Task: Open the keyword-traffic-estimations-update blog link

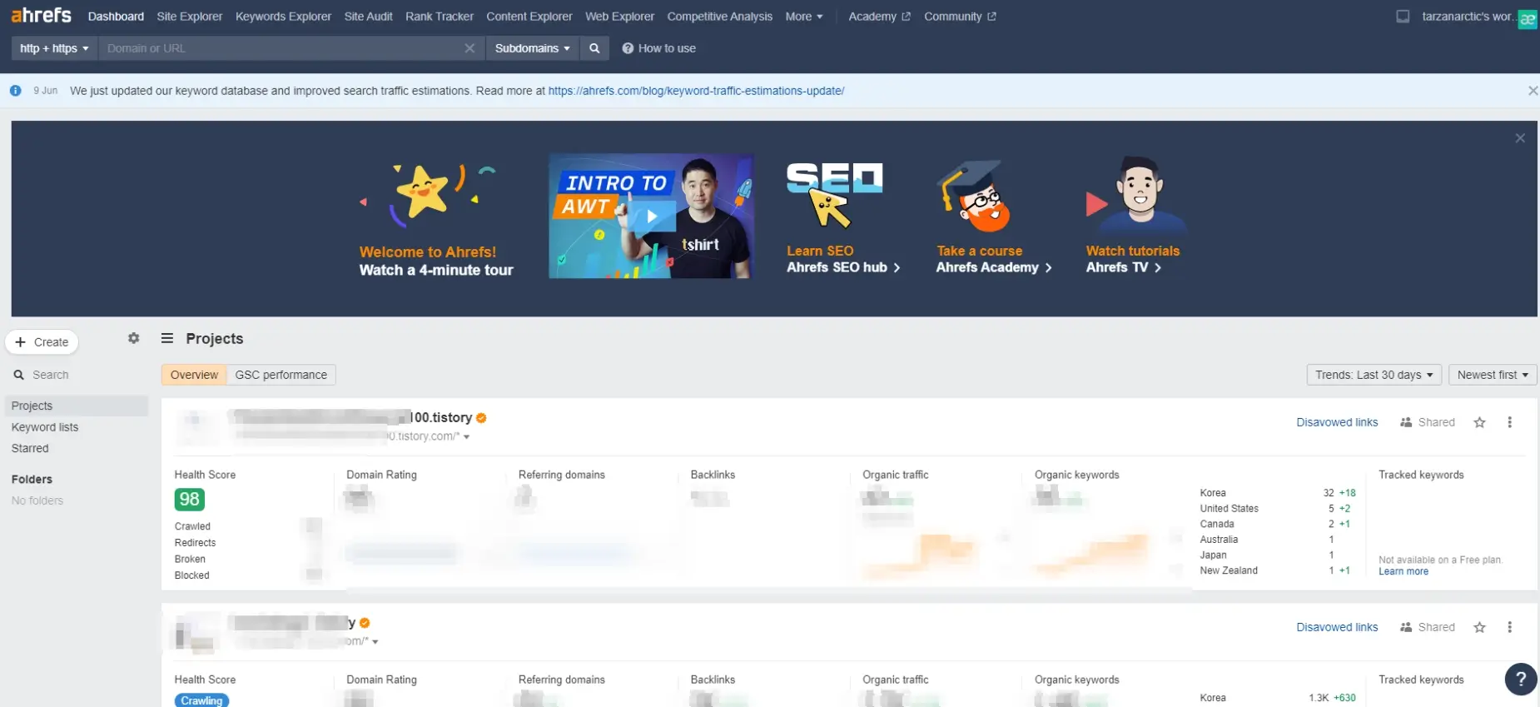Action: (x=696, y=91)
